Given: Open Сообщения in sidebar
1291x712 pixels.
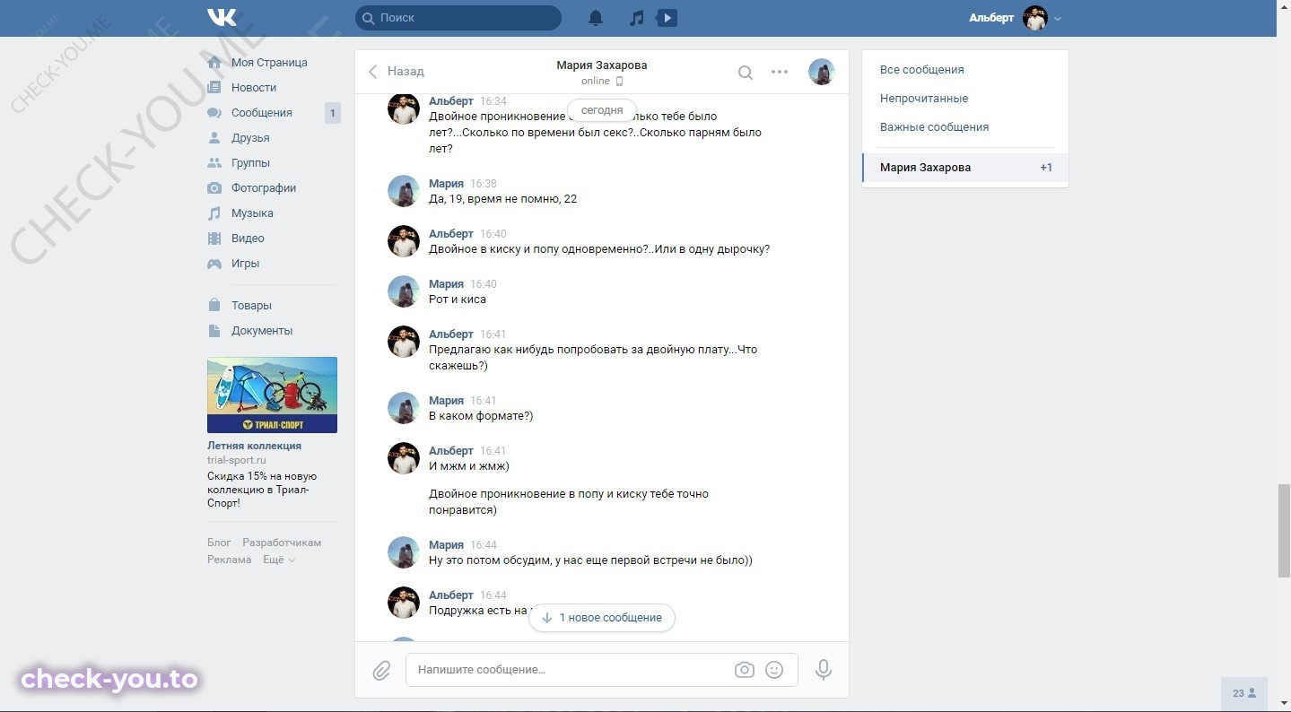Looking at the screenshot, I should (x=262, y=113).
